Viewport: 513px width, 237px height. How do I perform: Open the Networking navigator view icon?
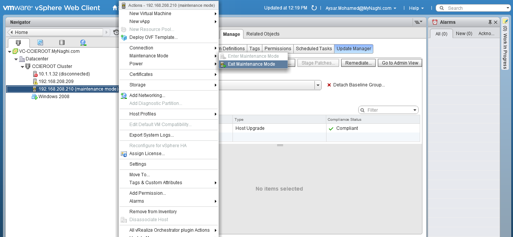(83, 43)
